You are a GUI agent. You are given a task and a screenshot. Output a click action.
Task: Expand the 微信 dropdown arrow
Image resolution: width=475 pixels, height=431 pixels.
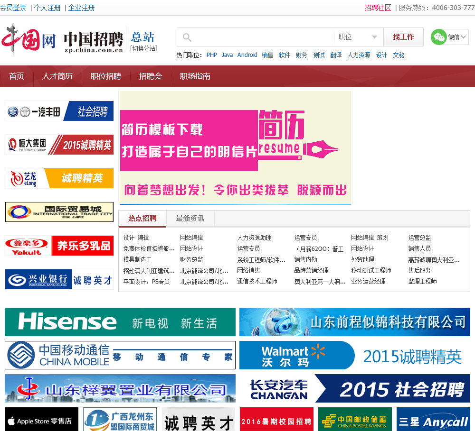(464, 37)
